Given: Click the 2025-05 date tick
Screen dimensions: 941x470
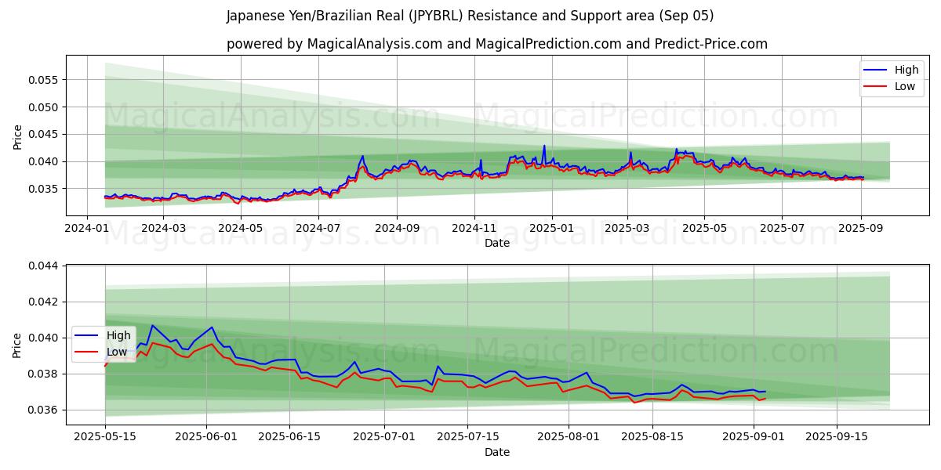Looking at the screenshot, I should point(704,228).
